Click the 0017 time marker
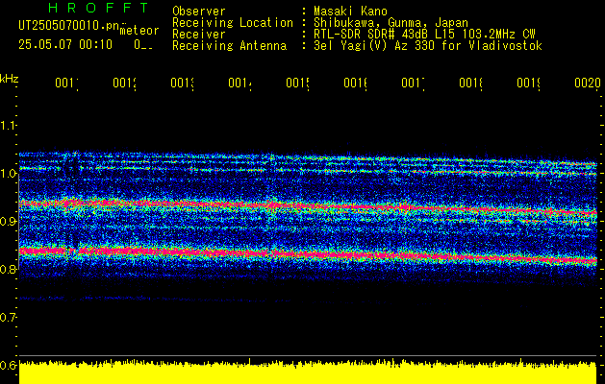The height and width of the screenshot is (384, 605). [x=413, y=84]
